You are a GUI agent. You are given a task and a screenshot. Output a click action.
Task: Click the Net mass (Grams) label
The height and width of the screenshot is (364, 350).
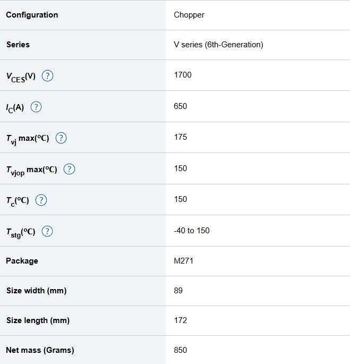[x=40, y=350]
